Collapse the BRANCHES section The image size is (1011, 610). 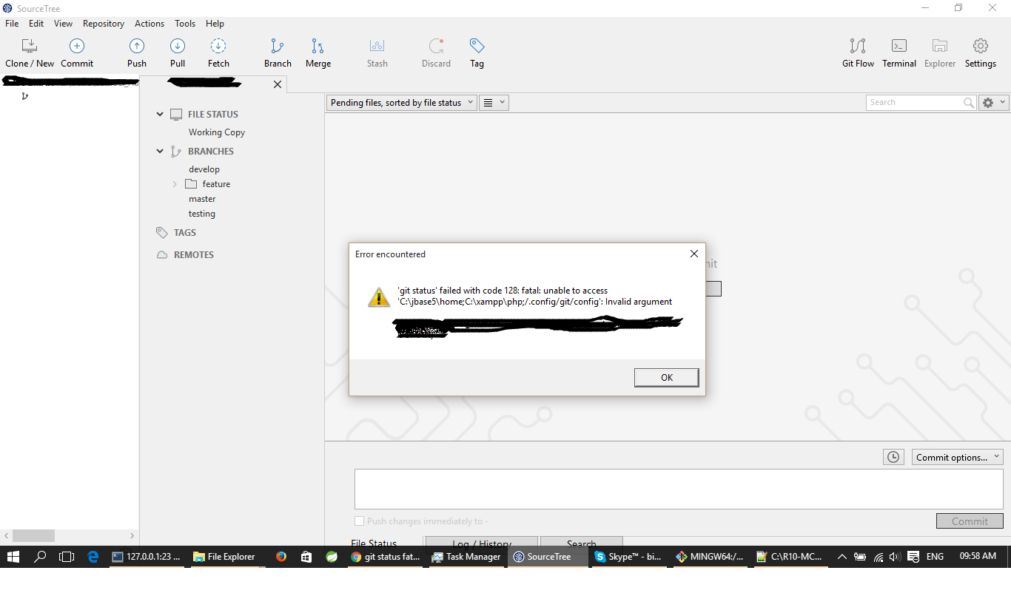point(160,152)
